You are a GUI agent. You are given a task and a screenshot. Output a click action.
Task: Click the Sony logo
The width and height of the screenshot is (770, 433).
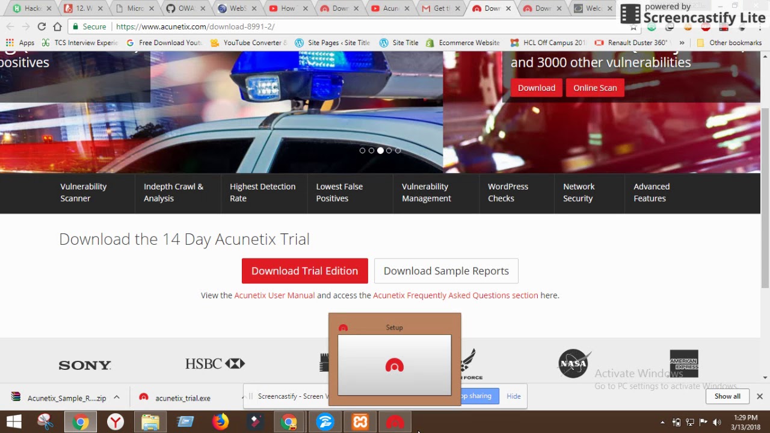point(85,365)
